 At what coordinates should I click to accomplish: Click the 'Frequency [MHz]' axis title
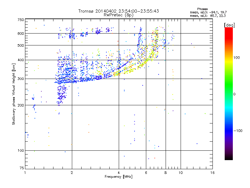click(118, 177)
